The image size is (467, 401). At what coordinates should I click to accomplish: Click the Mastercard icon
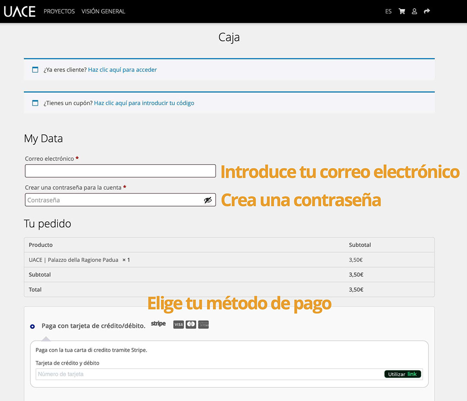coord(191,325)
